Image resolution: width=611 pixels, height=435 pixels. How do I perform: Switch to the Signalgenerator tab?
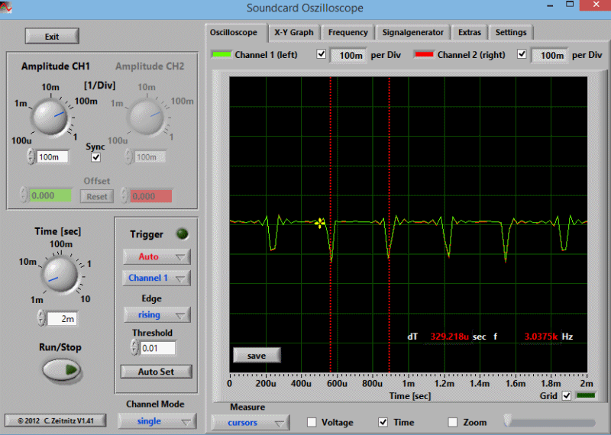coord(413,32)
